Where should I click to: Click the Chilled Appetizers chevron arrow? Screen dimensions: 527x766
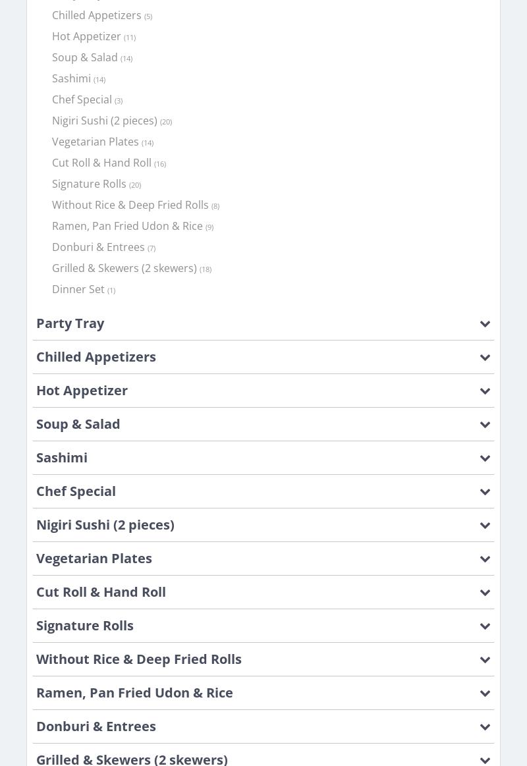click(x=485, y=358)
